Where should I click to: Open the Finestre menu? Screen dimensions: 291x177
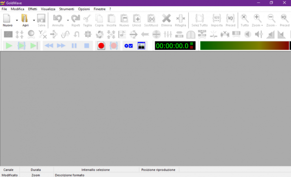click(99, 9)
